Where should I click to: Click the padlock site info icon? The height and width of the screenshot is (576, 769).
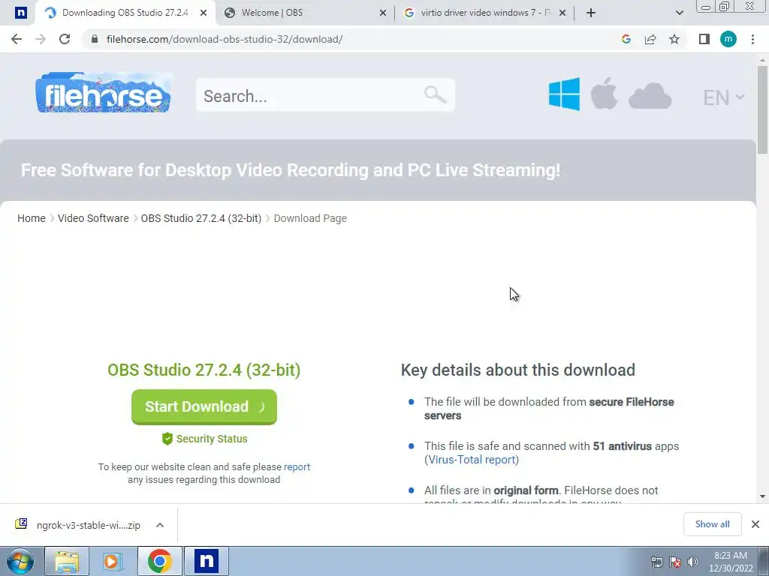point(95,39)
